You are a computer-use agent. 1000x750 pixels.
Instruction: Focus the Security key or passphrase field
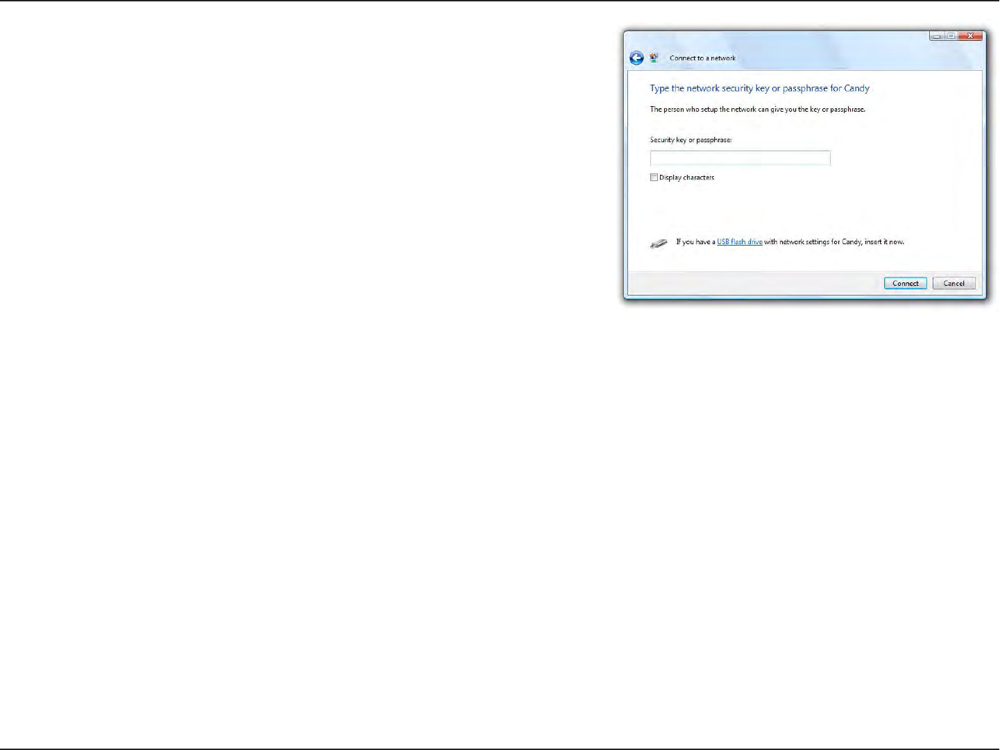pos(740,158)
